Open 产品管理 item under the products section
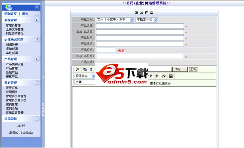 (x=12, y=68)
